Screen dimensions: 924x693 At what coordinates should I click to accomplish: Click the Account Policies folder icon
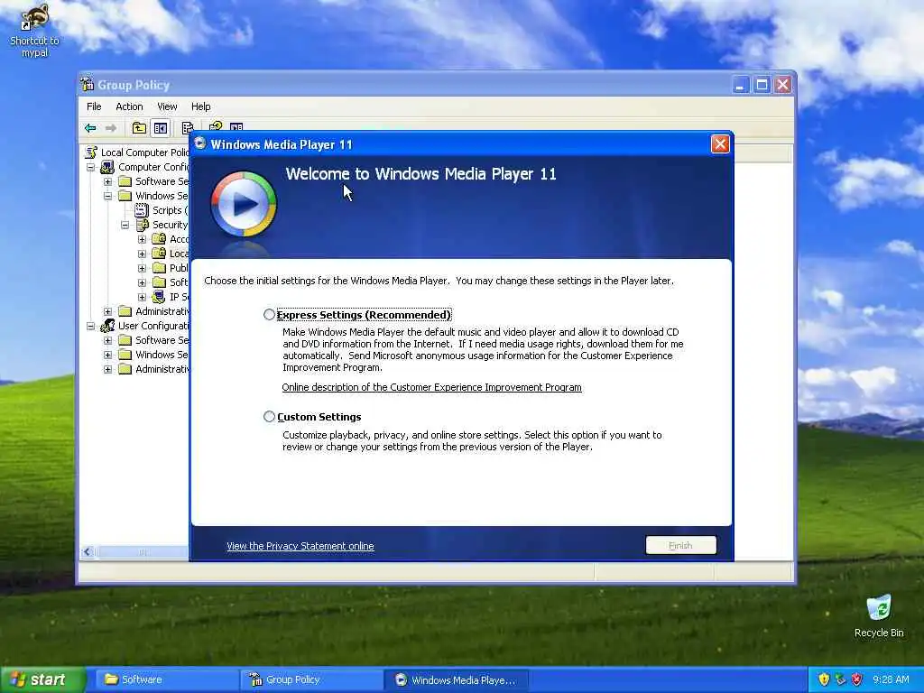[x=159, y=238]
